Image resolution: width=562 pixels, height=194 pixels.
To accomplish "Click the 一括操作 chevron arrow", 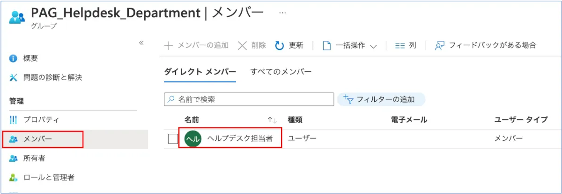I will point(373,46).
